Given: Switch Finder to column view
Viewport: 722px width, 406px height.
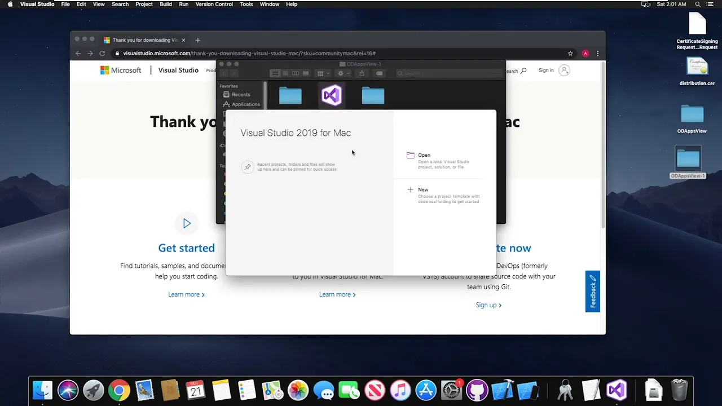Looking at the screenshot, I should pyautogui.click(x=296, y=73).
